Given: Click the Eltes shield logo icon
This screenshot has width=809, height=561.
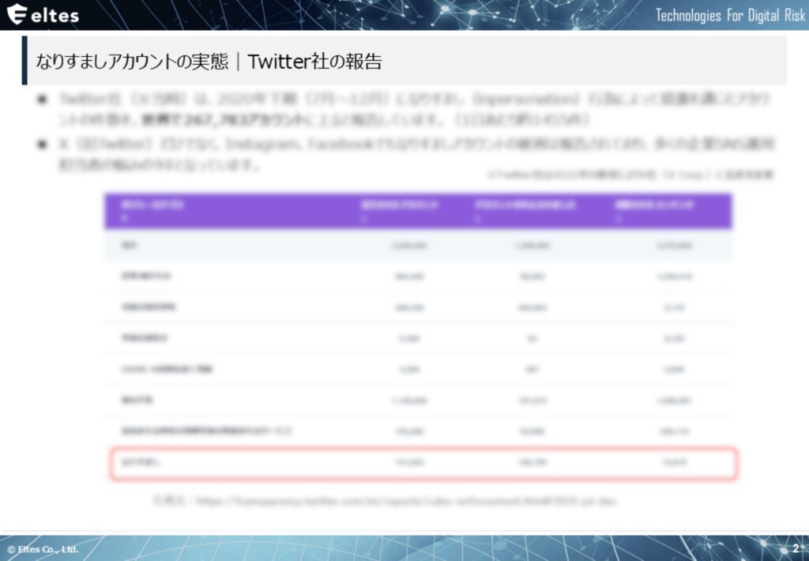Looking at the screenshot, I should pos(17,14).
